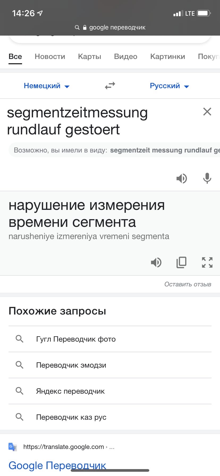Open the Google Переводчик search result
Screen dimensions: 220x476
point(57,465)
